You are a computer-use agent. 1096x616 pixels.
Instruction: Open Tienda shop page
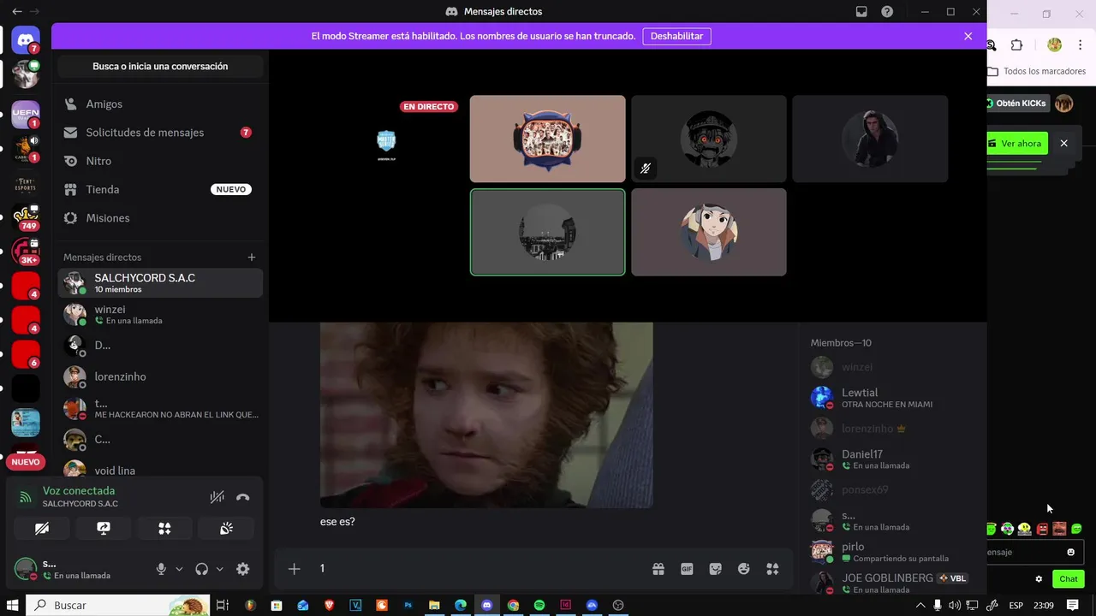(x=160, y=189)
